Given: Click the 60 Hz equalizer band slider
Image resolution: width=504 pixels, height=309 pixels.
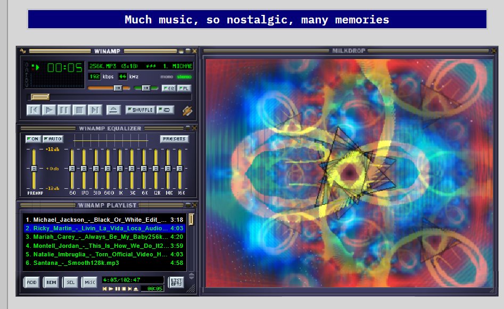Looking at the screenshot, I should (x=72, y=169).
